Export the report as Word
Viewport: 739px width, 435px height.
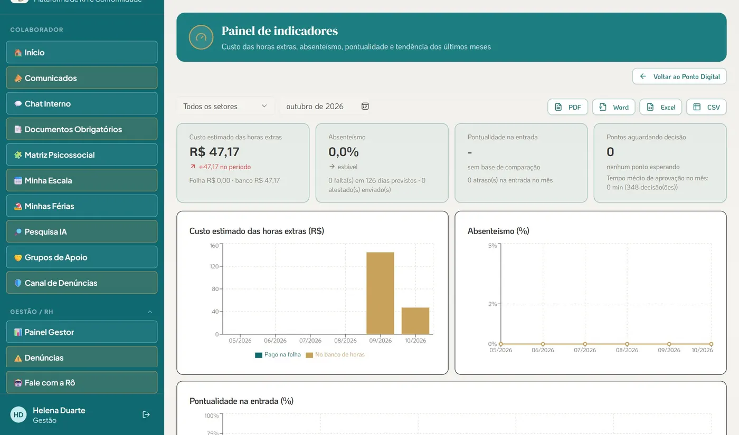click(614, 107)
